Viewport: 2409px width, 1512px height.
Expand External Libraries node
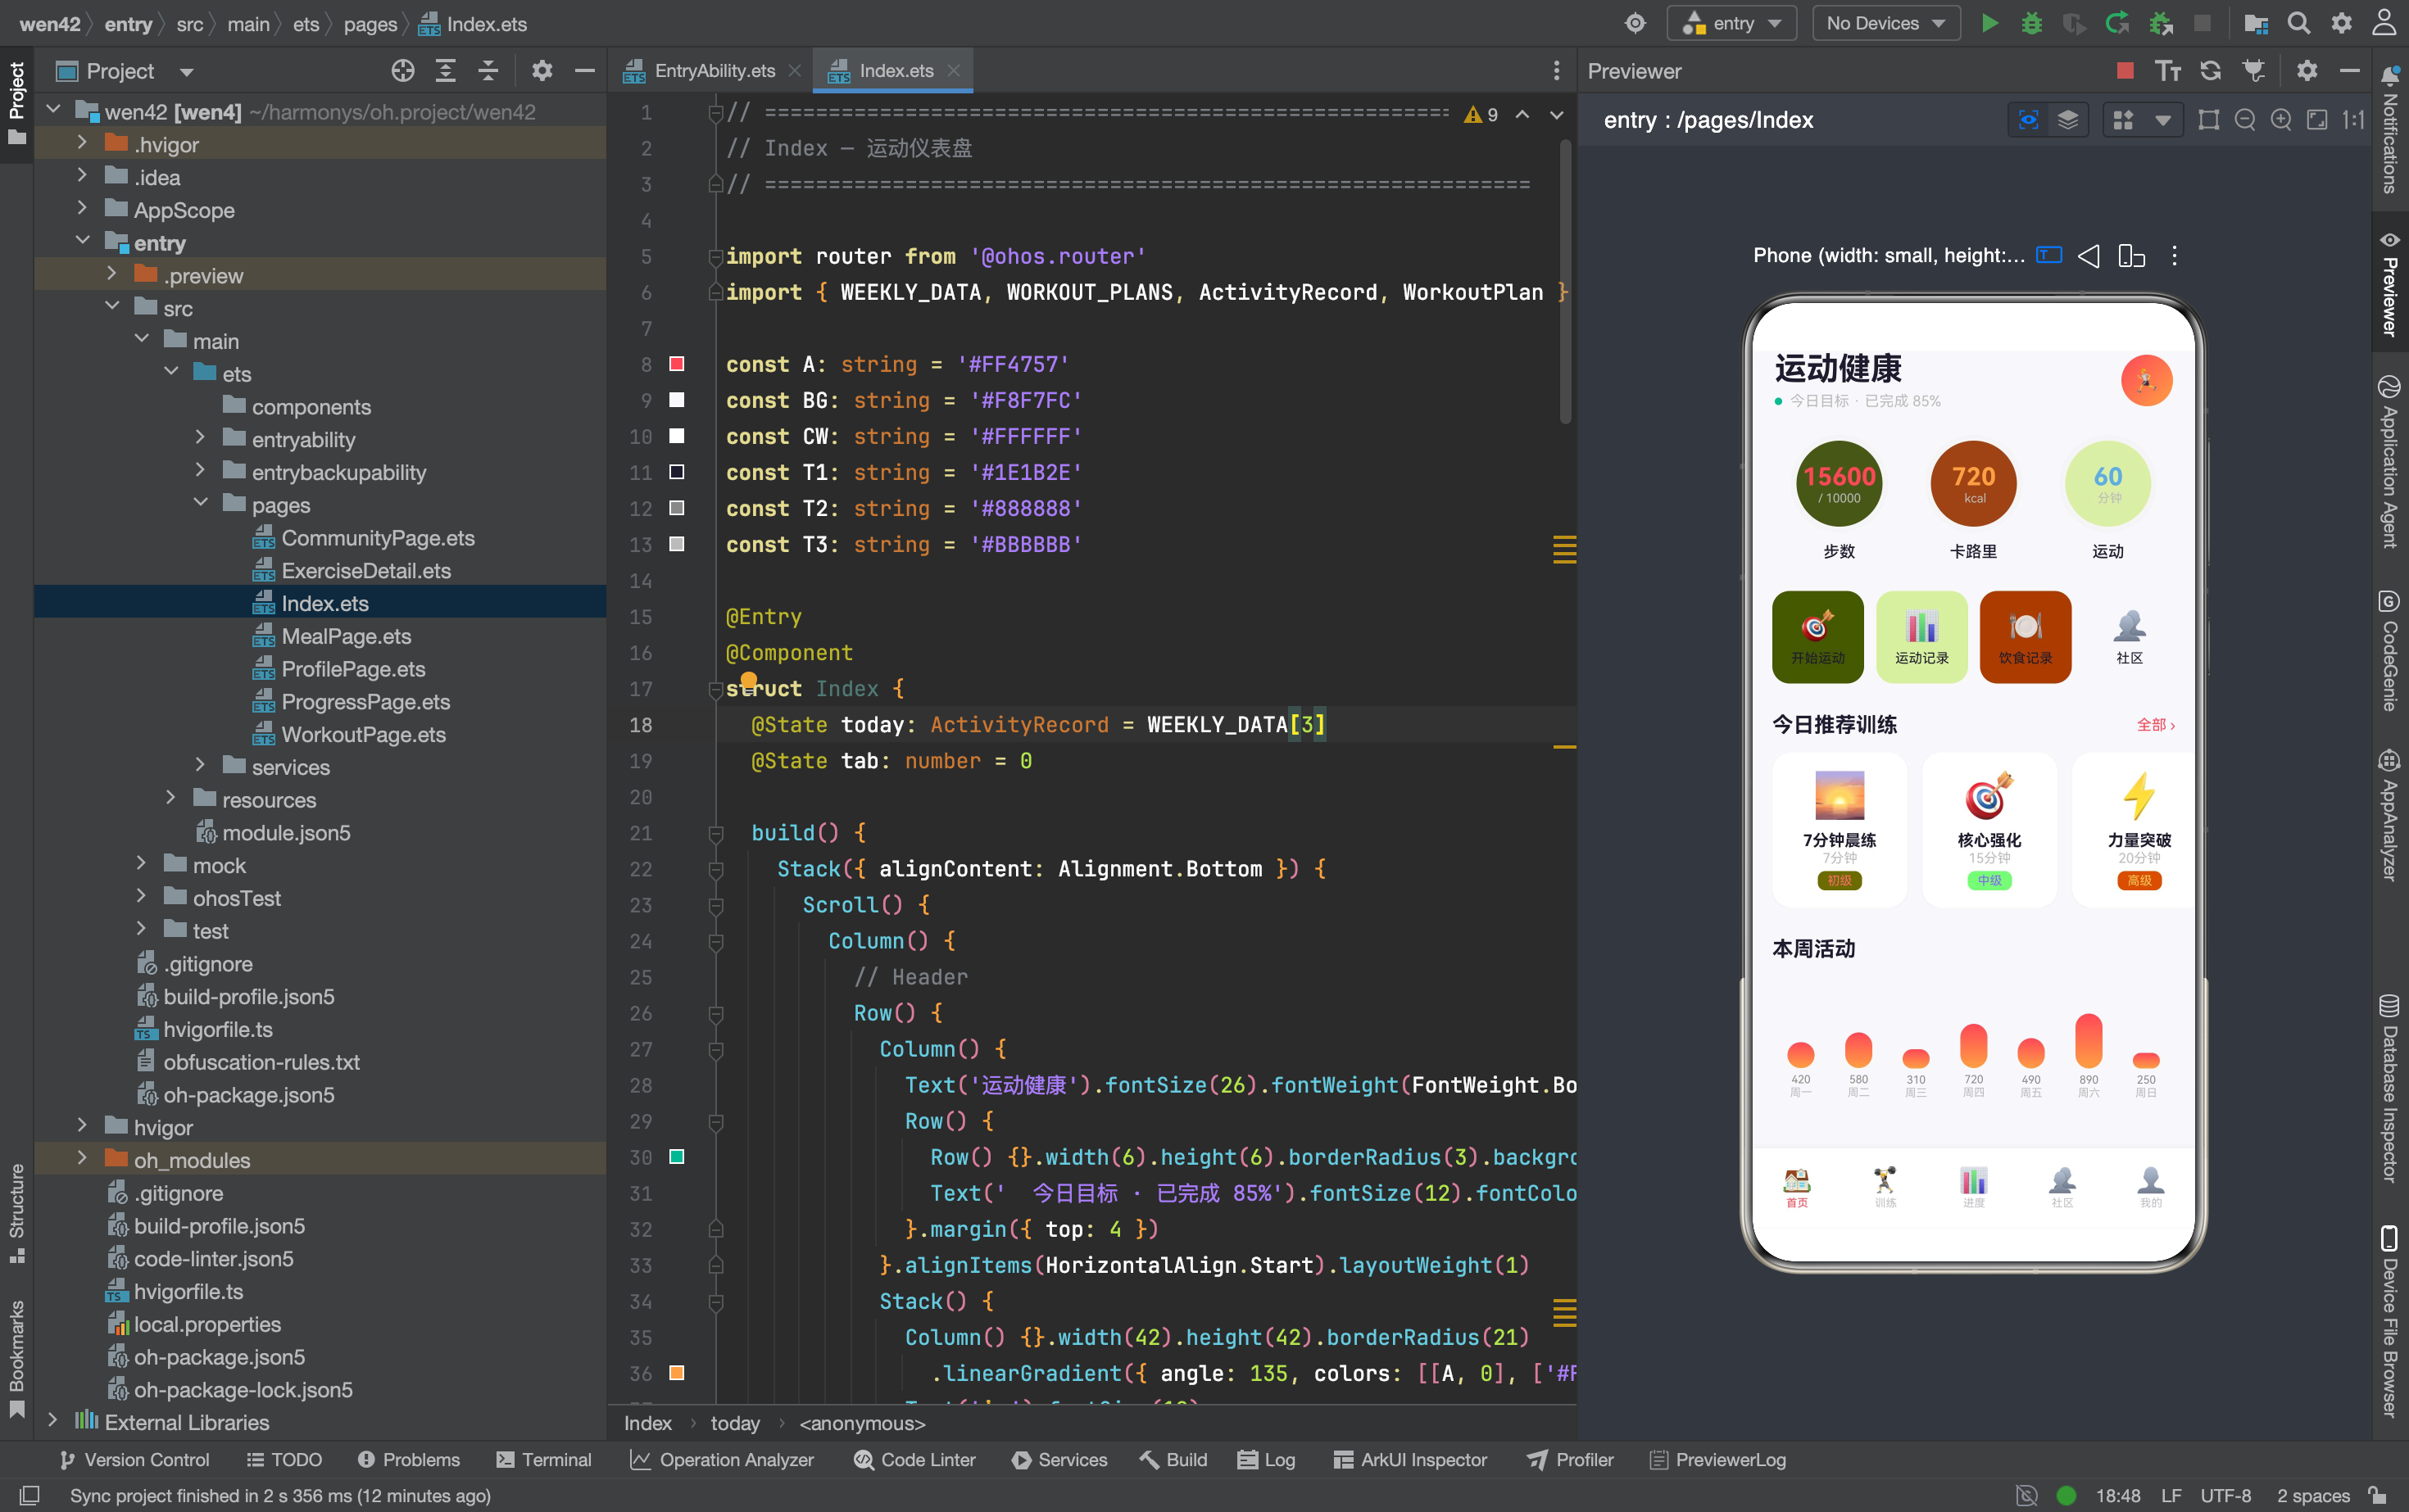(x=53, y=1421)
